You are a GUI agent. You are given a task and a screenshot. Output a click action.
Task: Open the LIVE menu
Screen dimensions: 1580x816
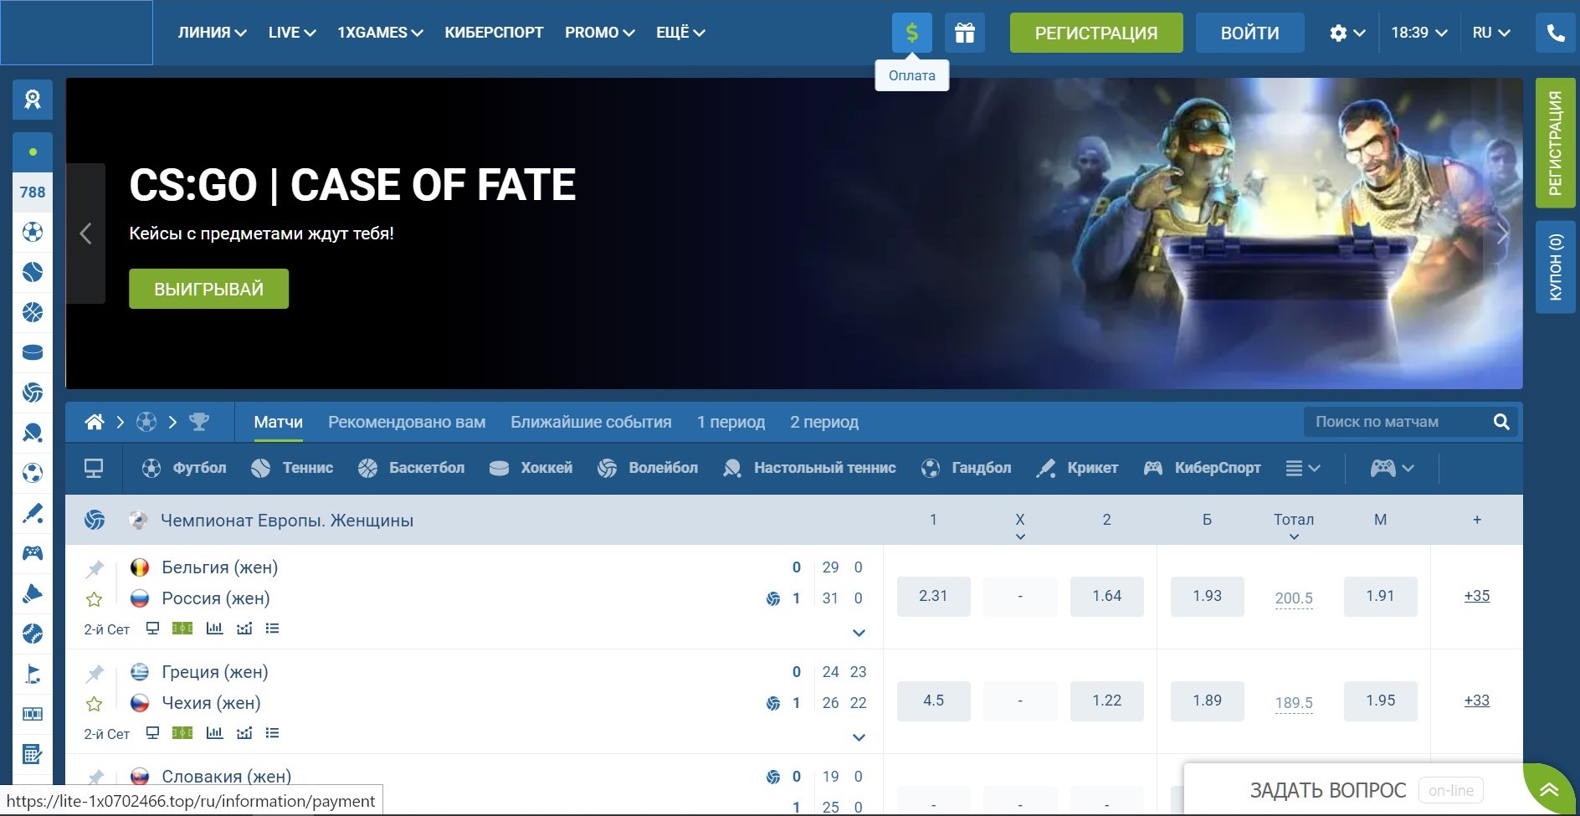(292, 33)
